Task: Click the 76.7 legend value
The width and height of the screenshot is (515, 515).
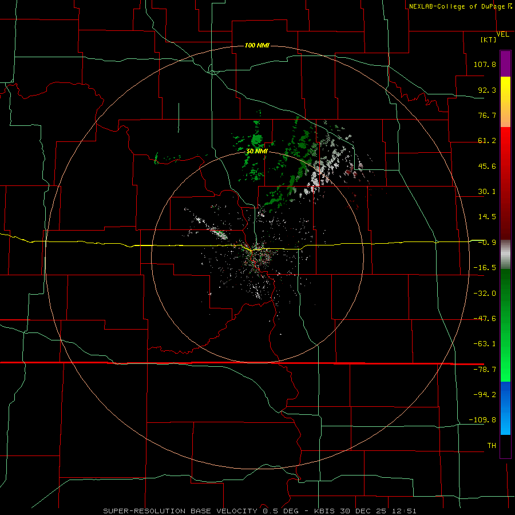Action: click(487, 115)
